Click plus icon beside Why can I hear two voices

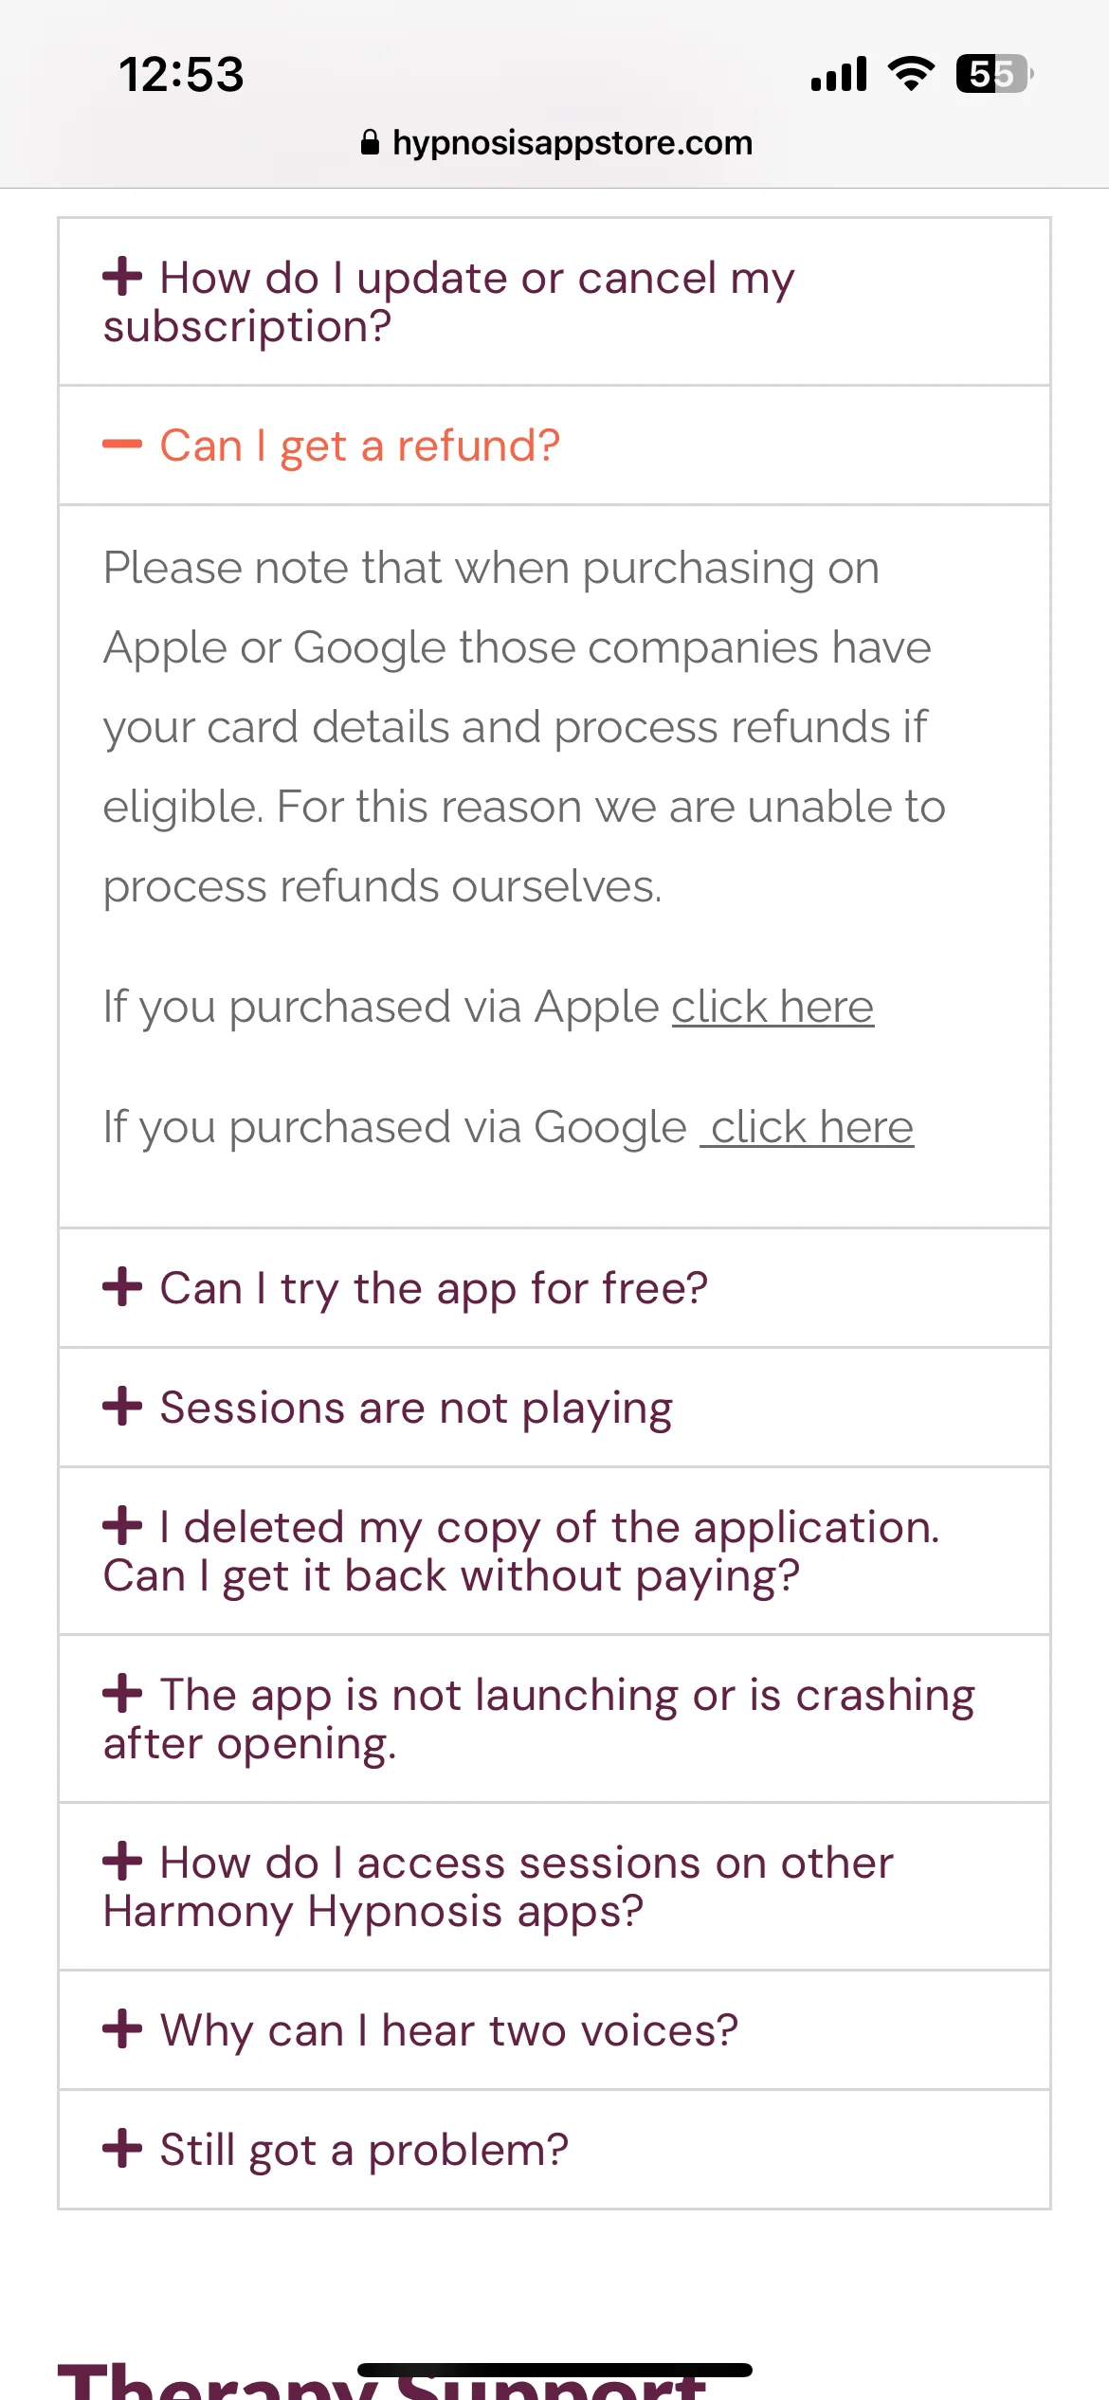pyautogui.click(x=122, y=2028)
